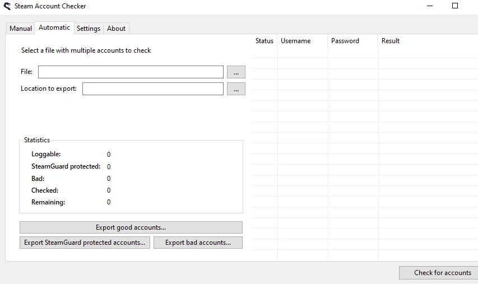478x284 pixels.
Task: Click the File: label
Action: (26, 72)
